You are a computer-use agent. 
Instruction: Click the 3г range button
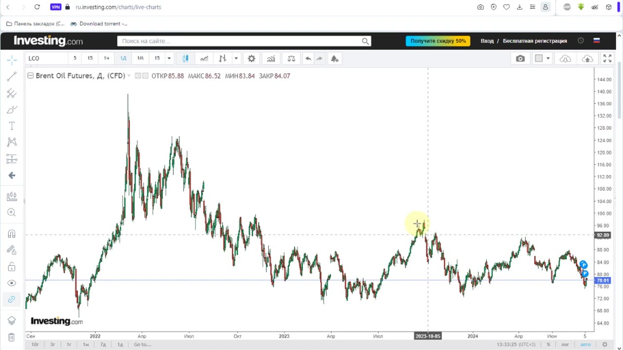[x=53, y=344]
